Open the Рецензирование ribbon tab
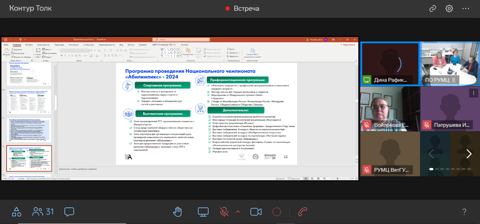 [107, 45]
